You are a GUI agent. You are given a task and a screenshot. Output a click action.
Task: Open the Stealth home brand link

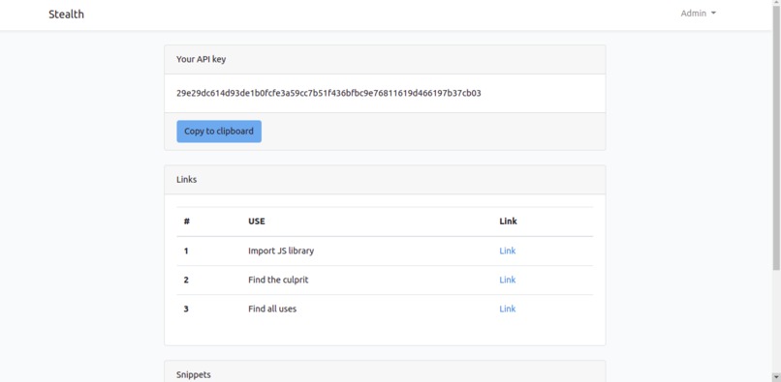(x=66, y=14)
